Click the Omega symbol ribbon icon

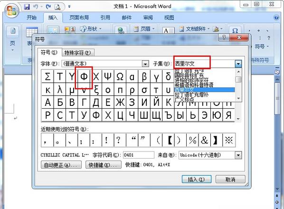tap(235, 30)
